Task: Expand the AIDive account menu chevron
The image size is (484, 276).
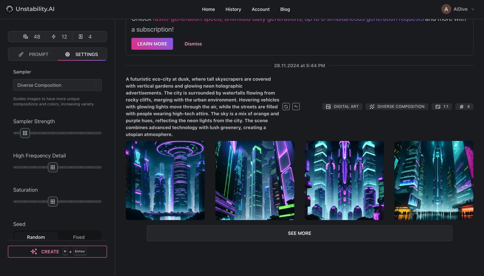Action: [473, 9]
